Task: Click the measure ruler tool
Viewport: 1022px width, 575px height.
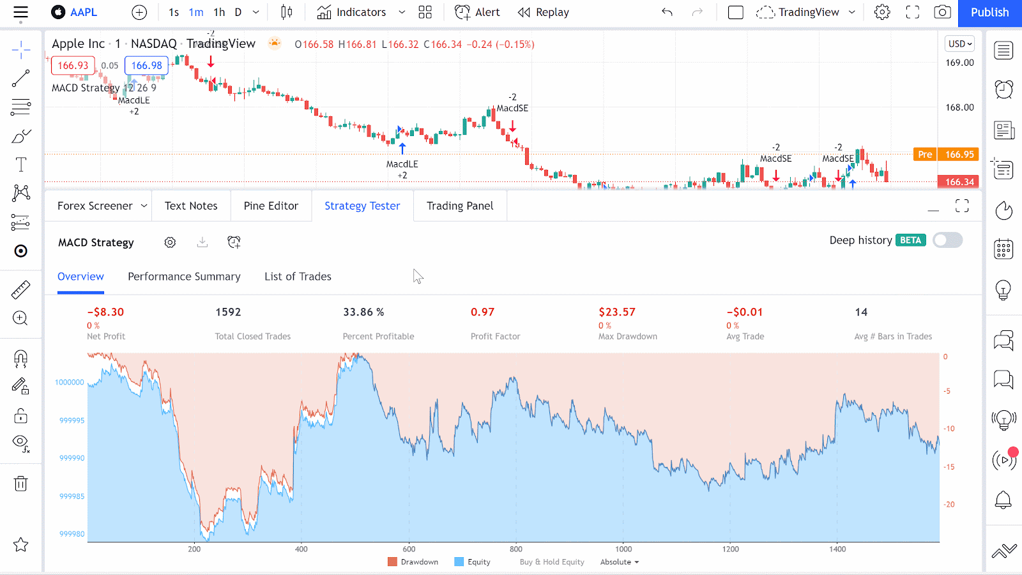Action: click(20, 289)
